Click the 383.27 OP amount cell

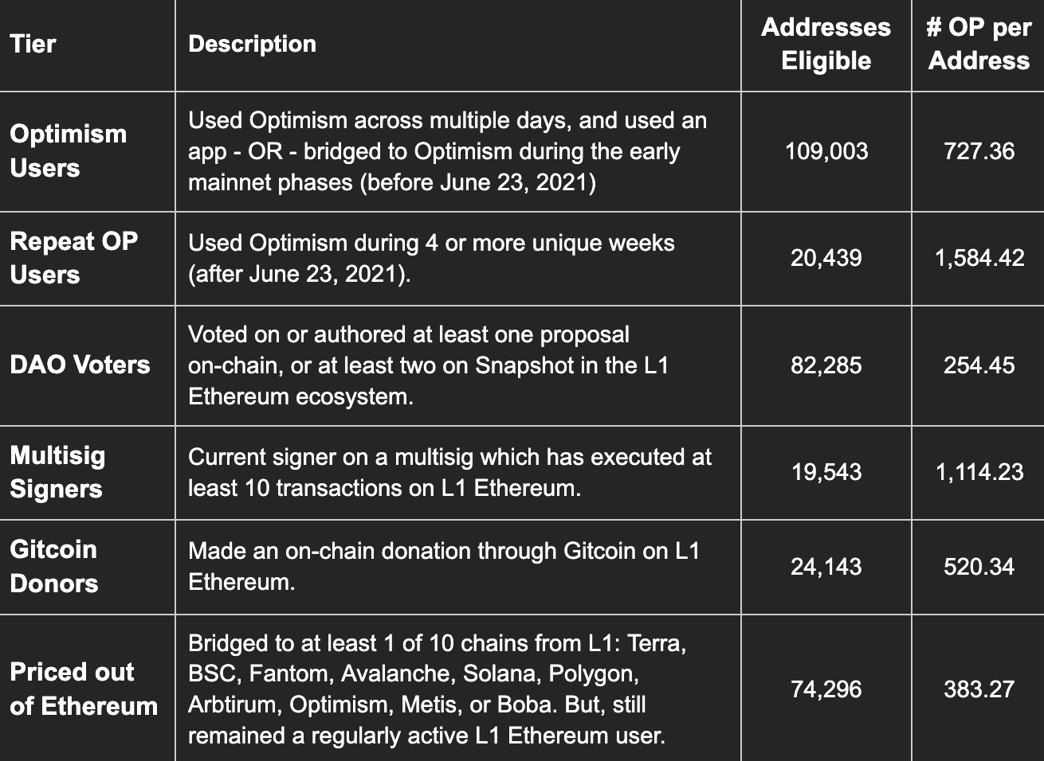[979, 689]
